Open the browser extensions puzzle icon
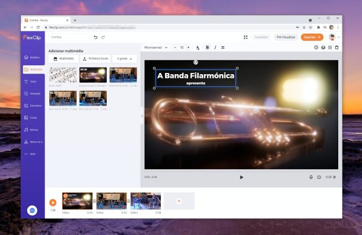The width and height of the screenshot is (362, 235). 318,27
